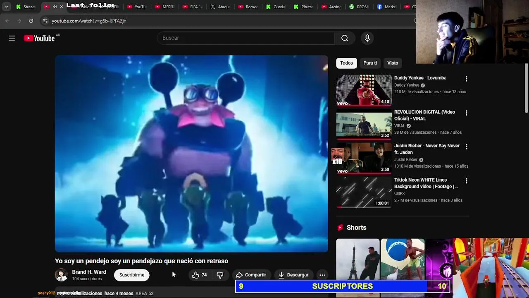Switch to the Arcáng YouTube tab
The width and height of the screenshot is (529, 298).
point(331,7)
